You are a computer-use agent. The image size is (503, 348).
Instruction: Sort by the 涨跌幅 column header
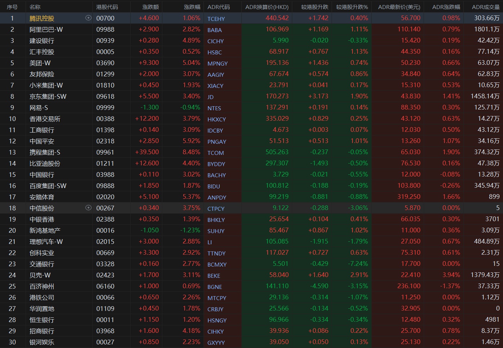[192, 7]
